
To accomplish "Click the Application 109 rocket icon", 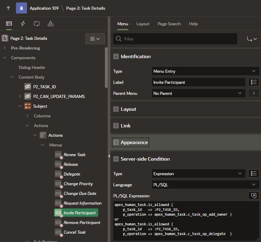I will (21, 8).
